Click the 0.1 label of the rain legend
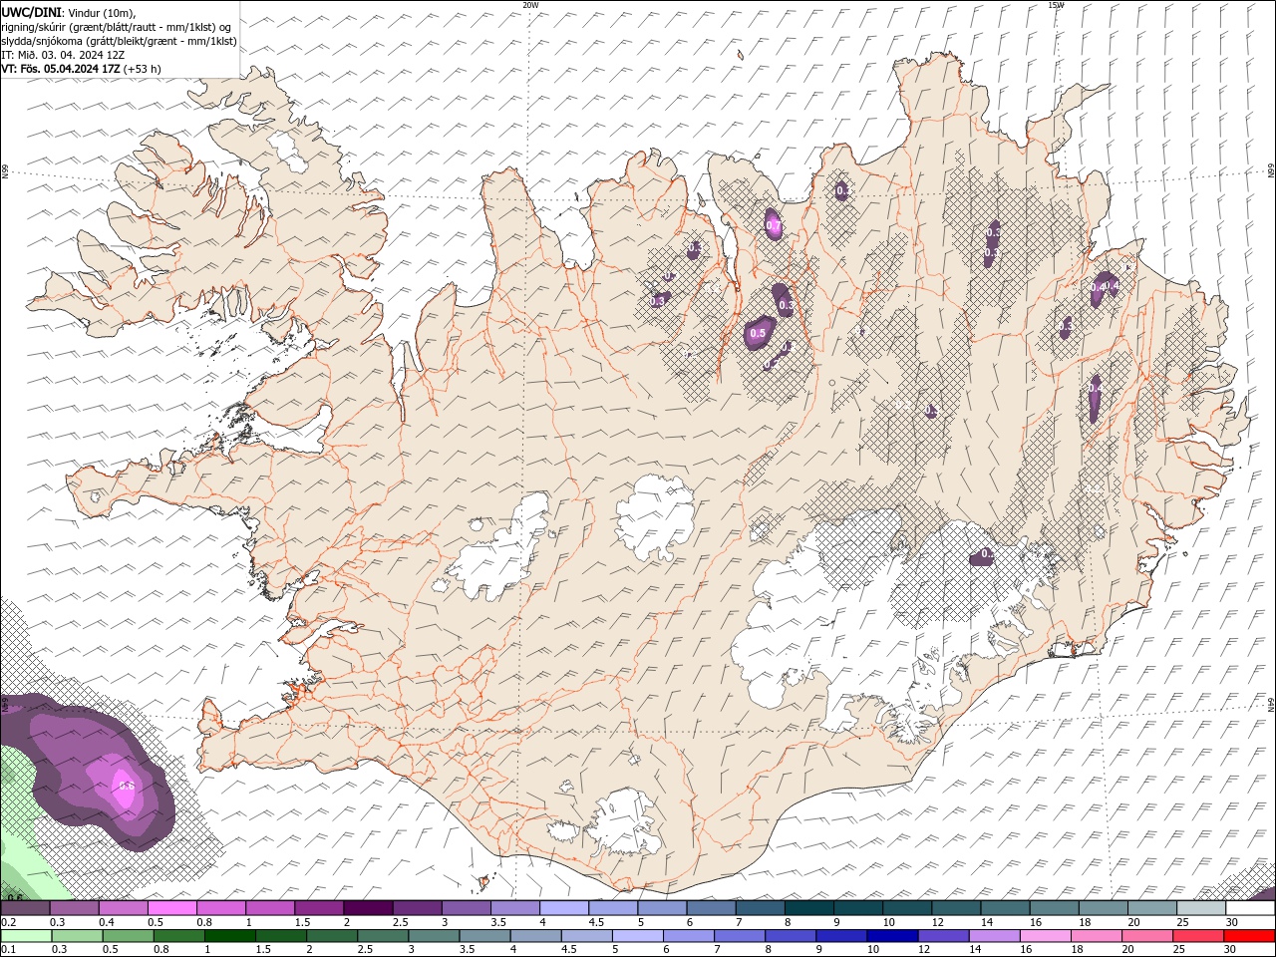This screenshot has width=1276, height=957. click(x=7, y=950)
